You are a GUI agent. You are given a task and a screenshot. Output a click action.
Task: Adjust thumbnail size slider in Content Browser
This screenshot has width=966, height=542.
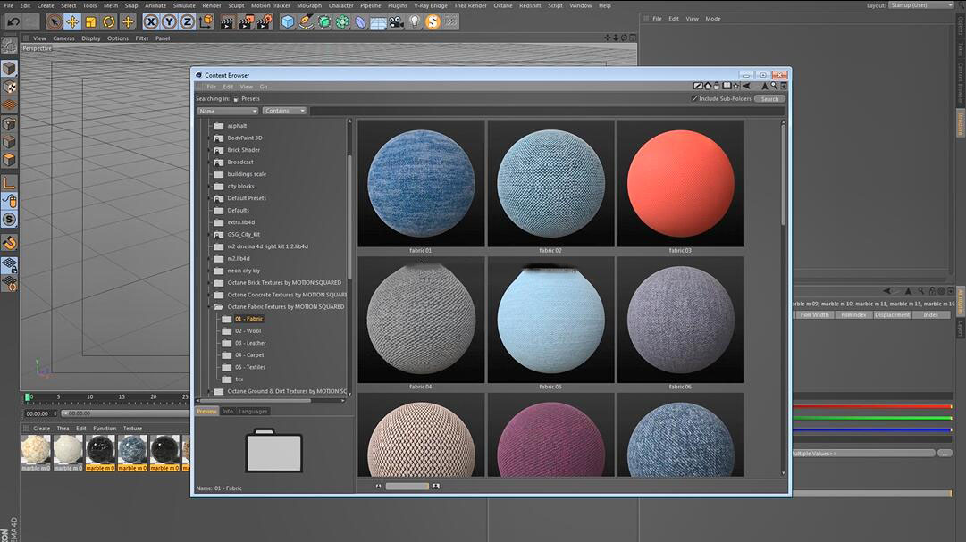[x=407, y=486]
